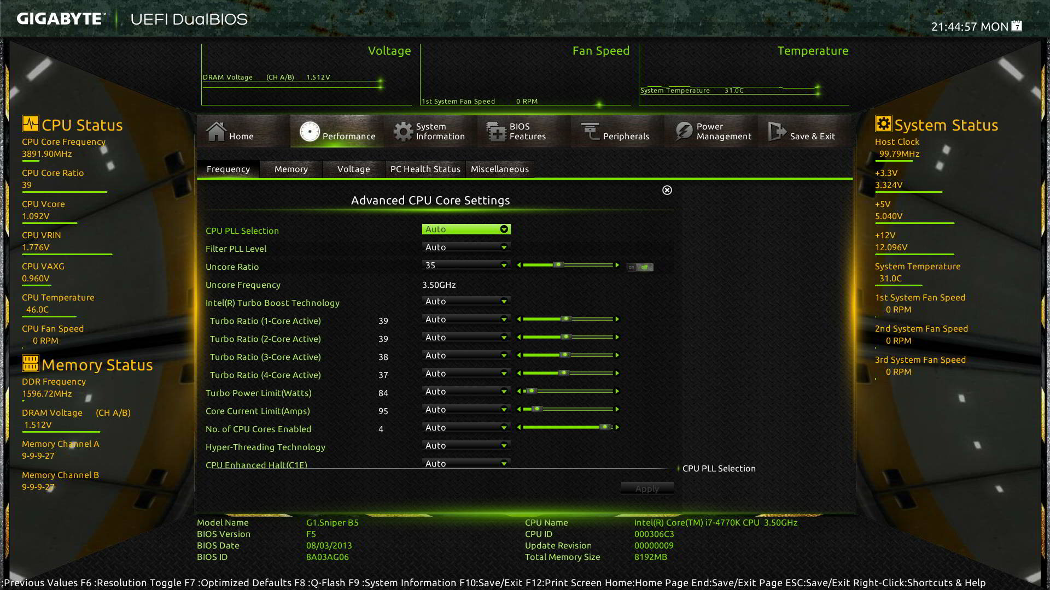Select the Uncore Frequency 3.50GHz value

tap(439, 285)
